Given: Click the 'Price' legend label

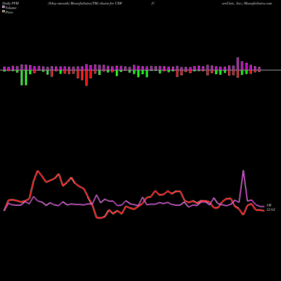Looking at the screenshot, I should (9, 12).
